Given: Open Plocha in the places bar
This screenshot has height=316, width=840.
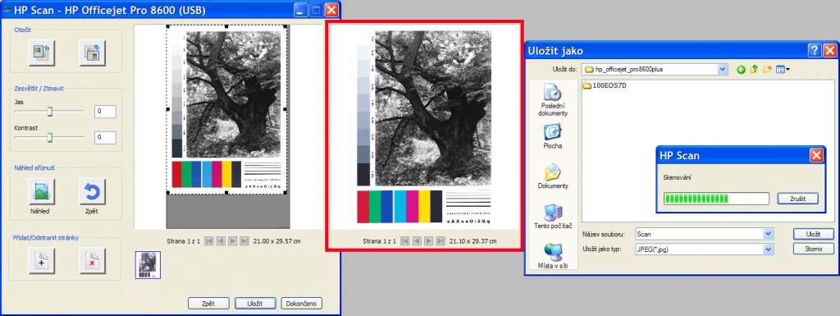Looking at the screenshot, I should pyautogui.click(x=553, y=136).
